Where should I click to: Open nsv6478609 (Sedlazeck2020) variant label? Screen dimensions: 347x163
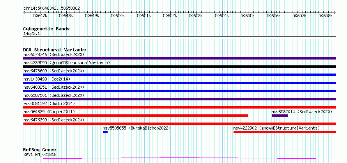[x=54, y=71]
